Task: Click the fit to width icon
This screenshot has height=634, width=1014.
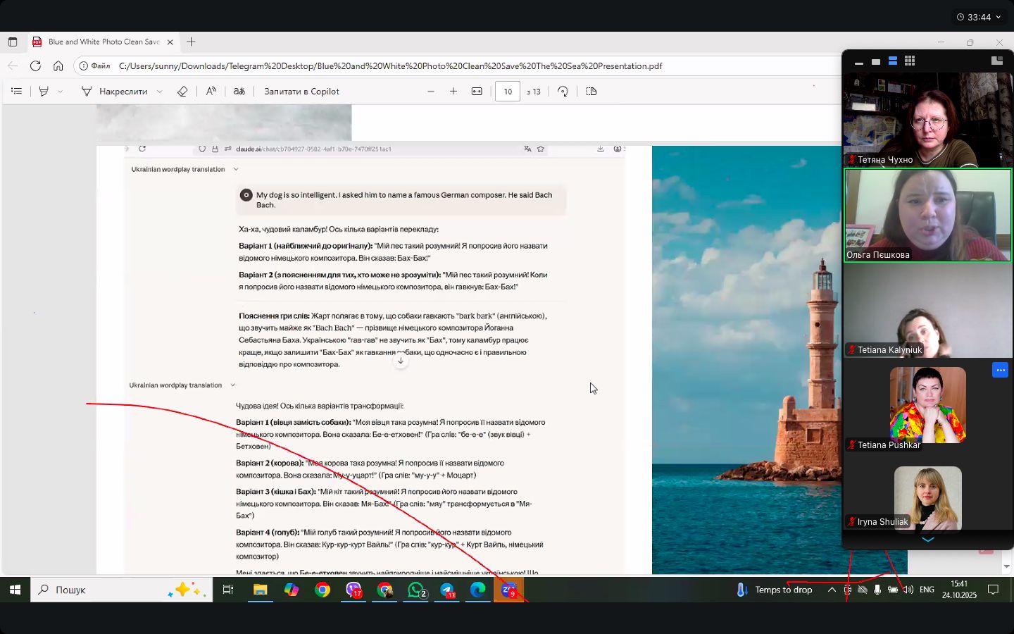Action: pyautogui.click(x=477, y=92)
